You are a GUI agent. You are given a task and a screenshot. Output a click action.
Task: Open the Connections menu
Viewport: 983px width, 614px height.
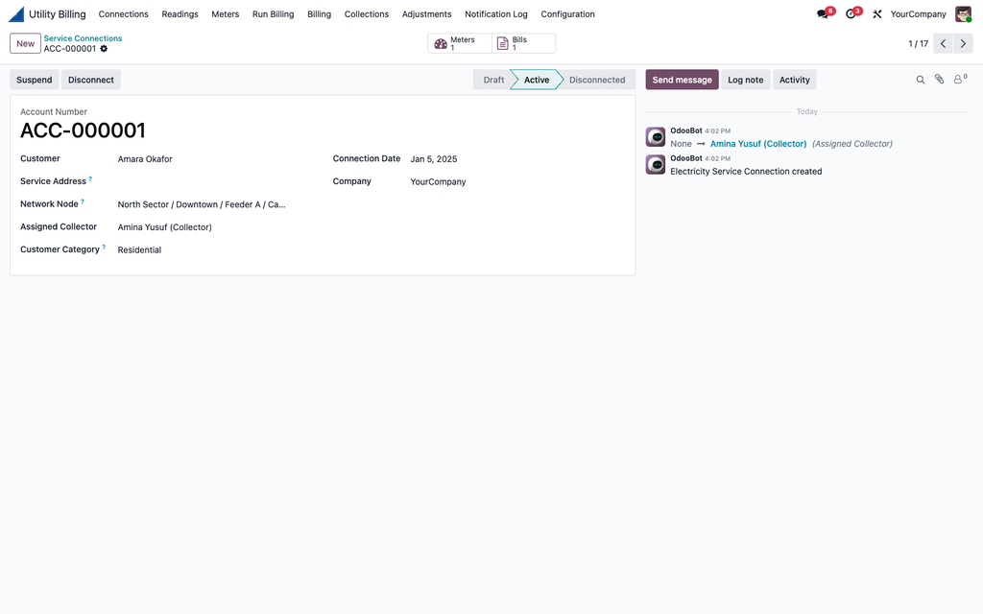124,13
